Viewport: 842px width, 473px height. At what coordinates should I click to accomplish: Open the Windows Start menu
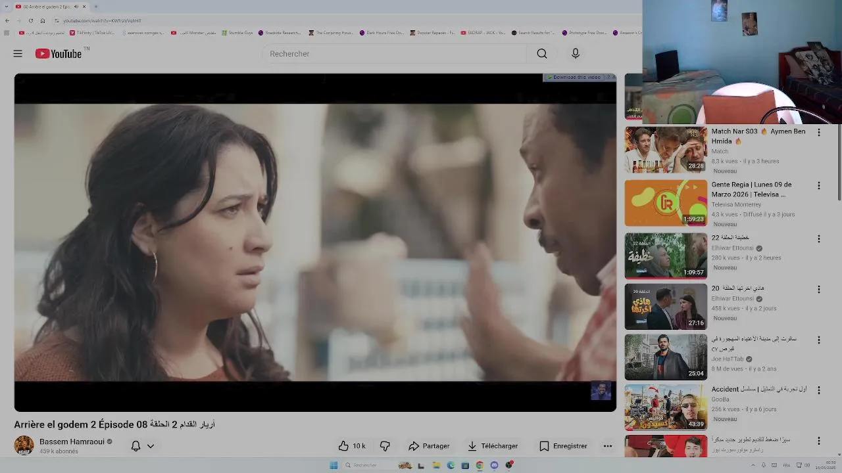334,465
